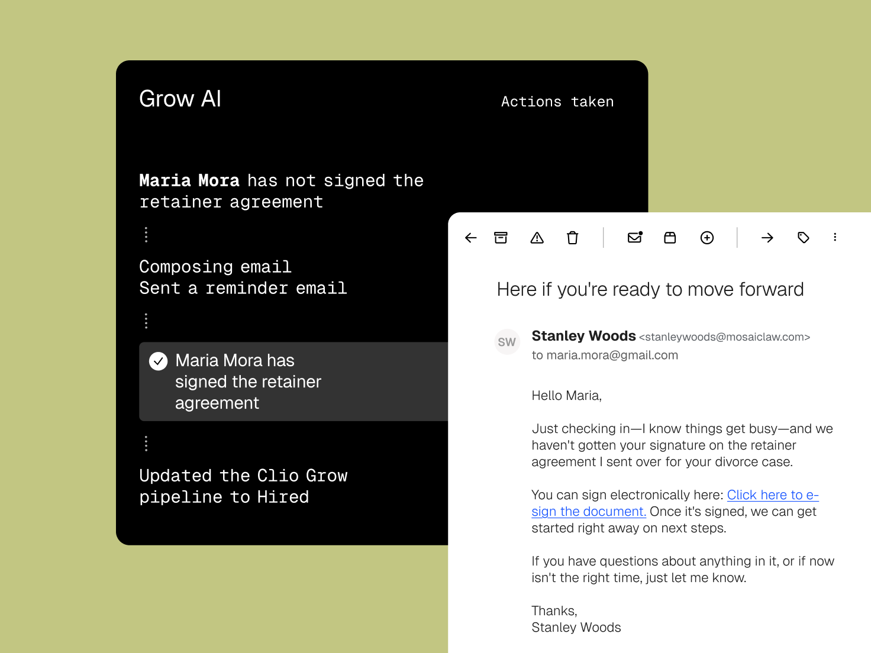
Task: Click the 'Hello Maria,' greeting line
Action: point(566,396)
